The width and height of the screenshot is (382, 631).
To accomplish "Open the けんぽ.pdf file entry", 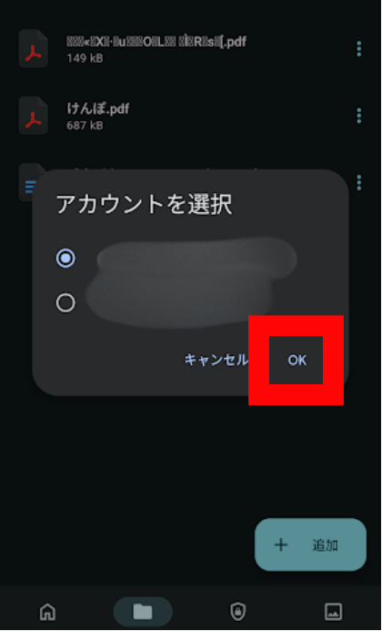I will [x=191, y=116].
